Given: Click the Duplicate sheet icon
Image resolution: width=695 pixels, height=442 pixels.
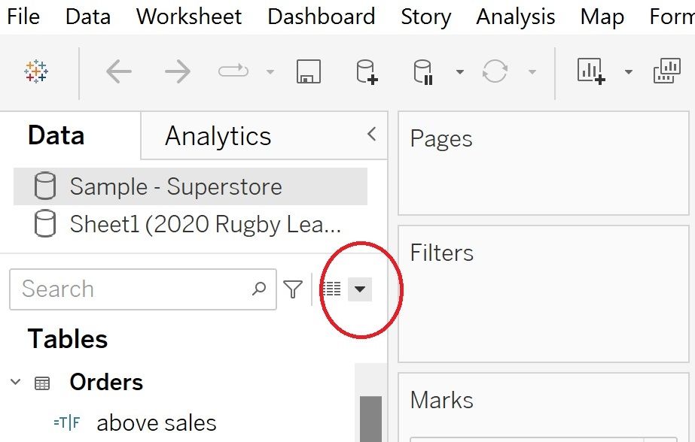Looking at the screenshot, I should tap(667, 72).
